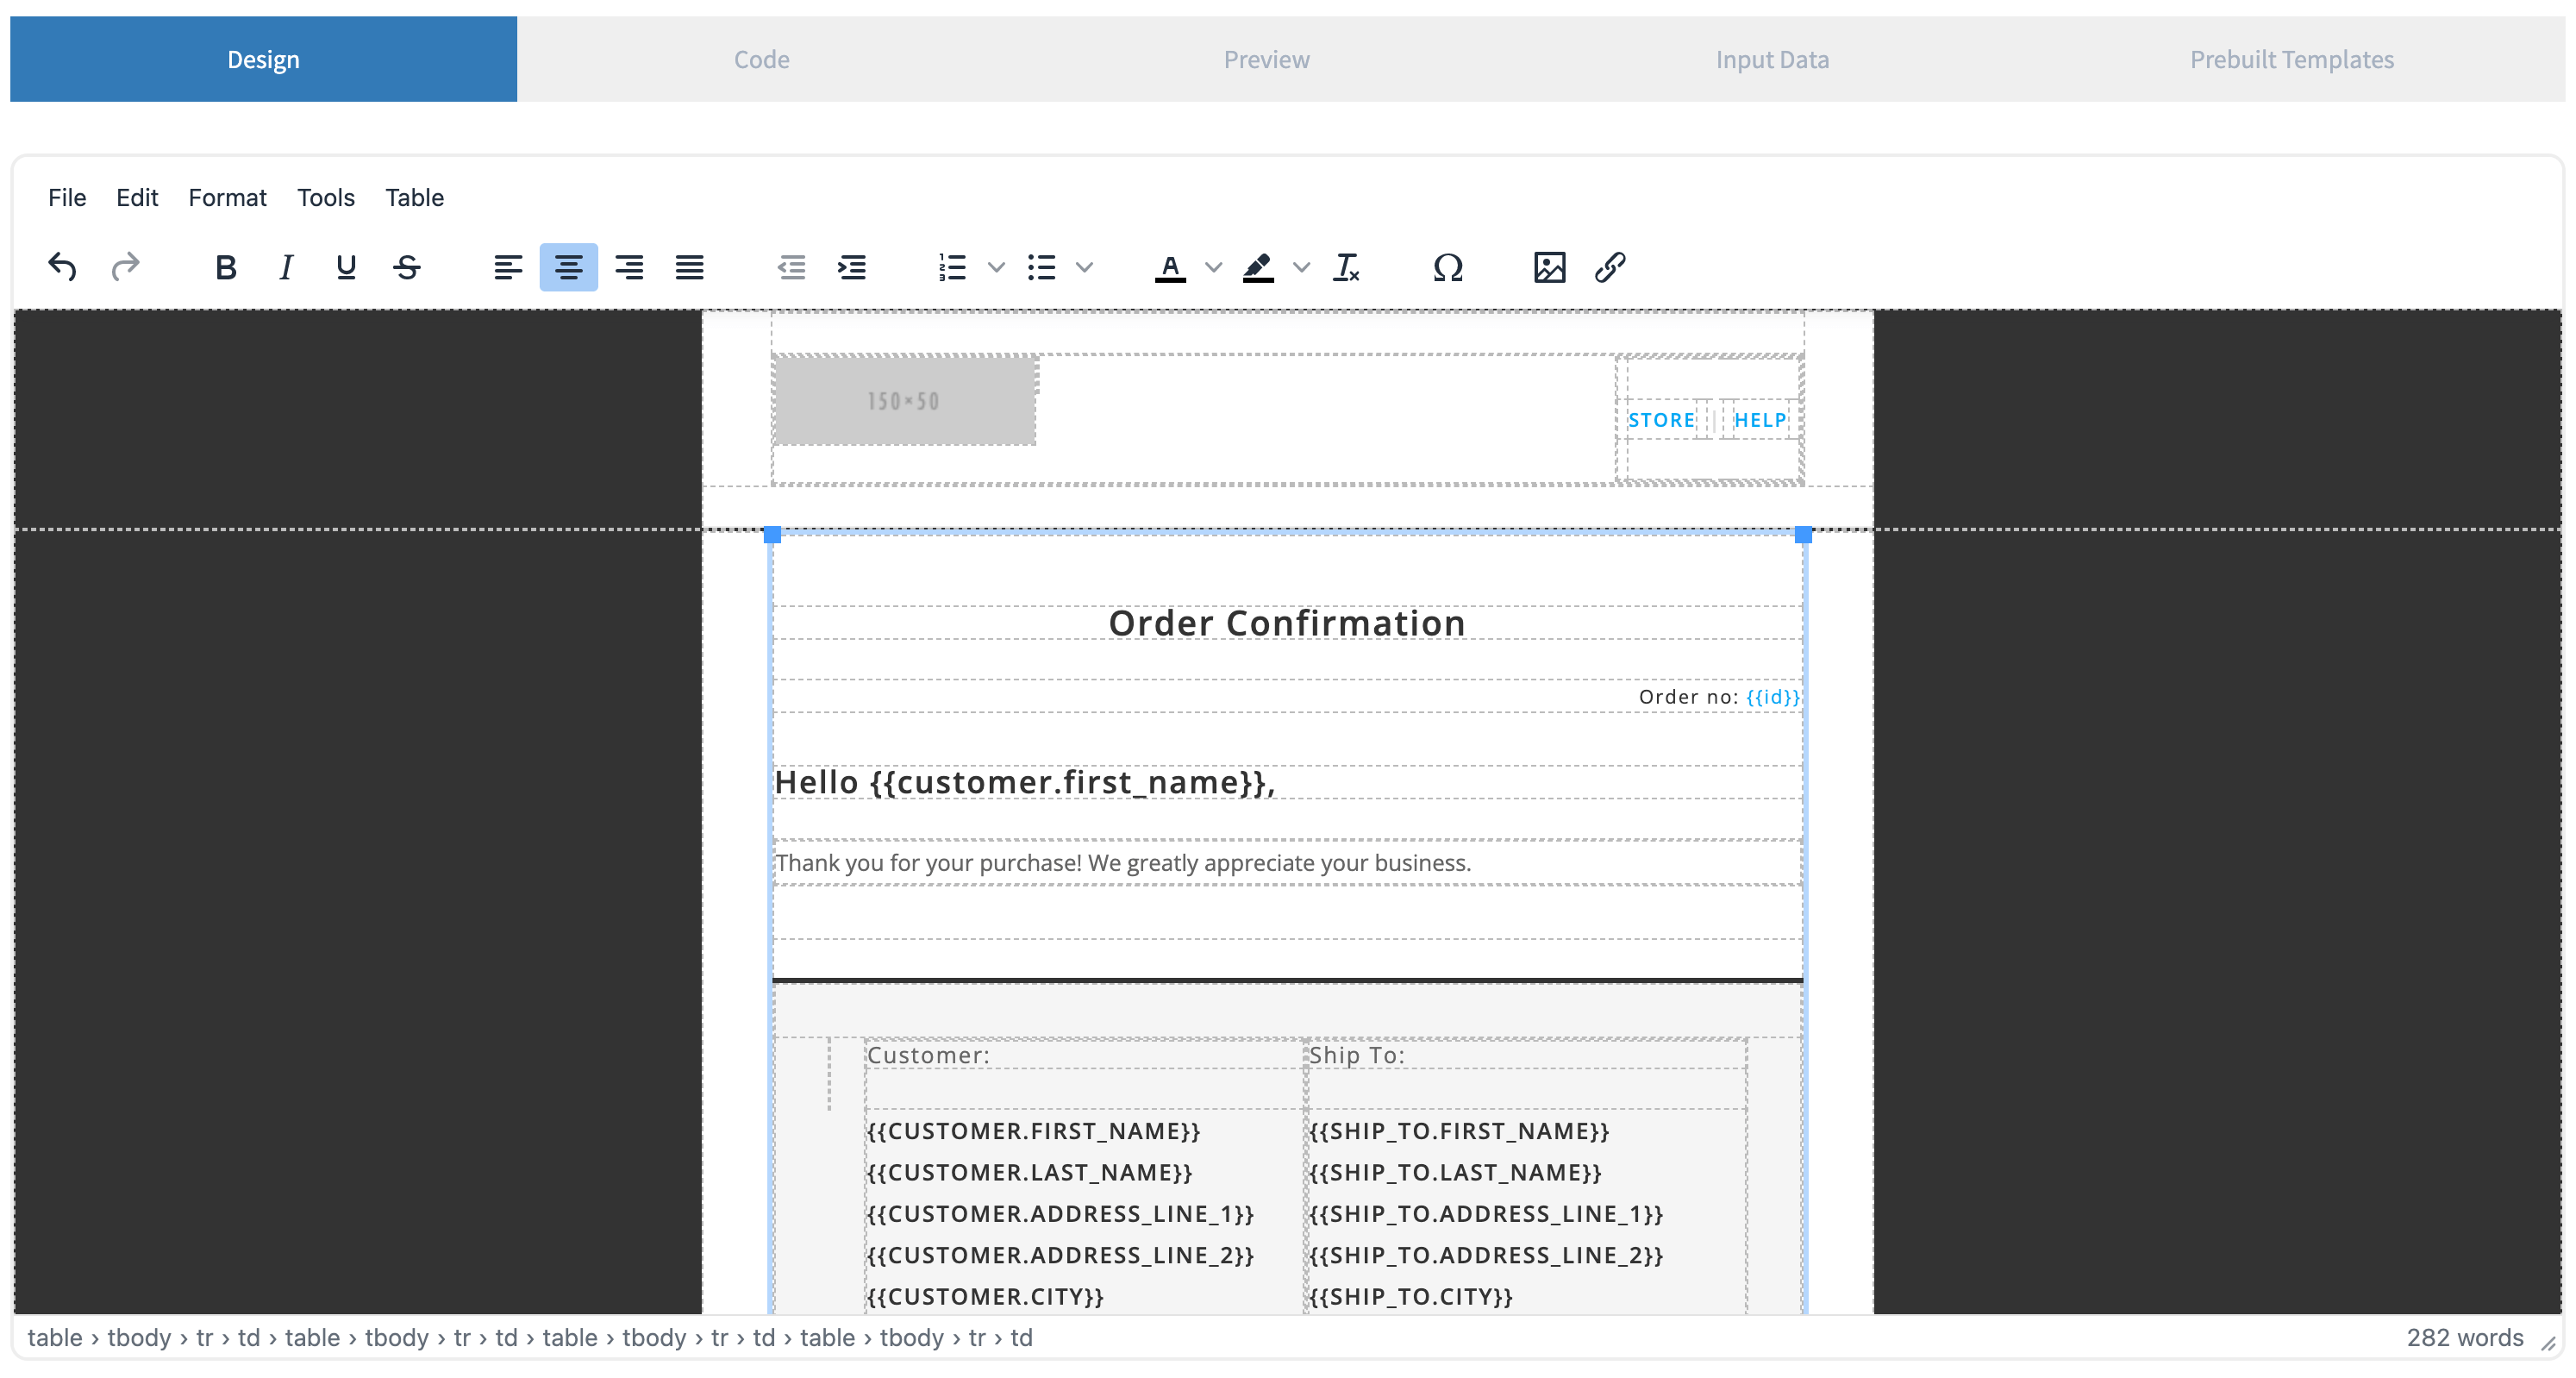Open the Prebuilt Templates tab
The height and width of the screenshot is (1378, 2576).
tap(2291, 59)
